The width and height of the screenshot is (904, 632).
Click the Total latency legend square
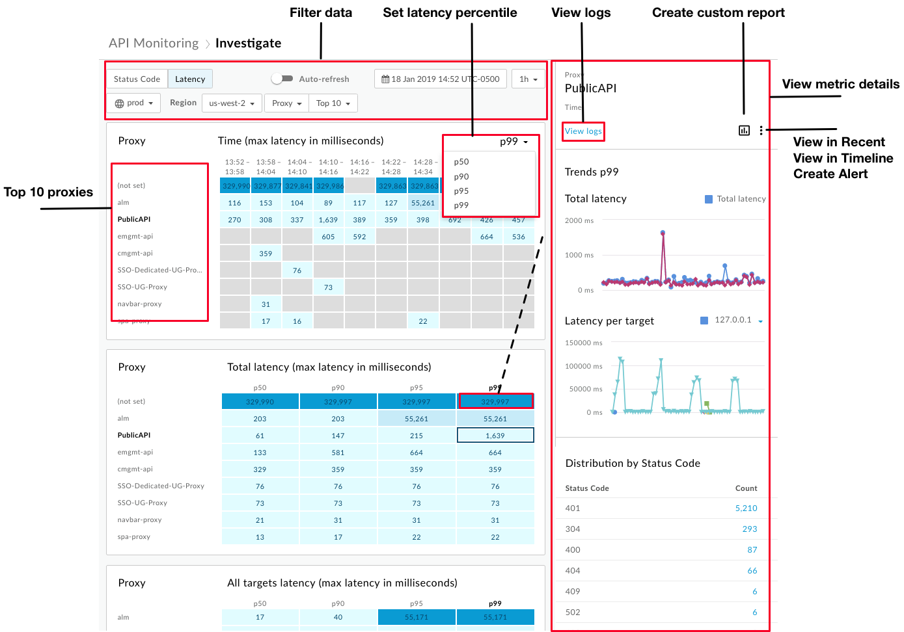[x=707, y=199]
